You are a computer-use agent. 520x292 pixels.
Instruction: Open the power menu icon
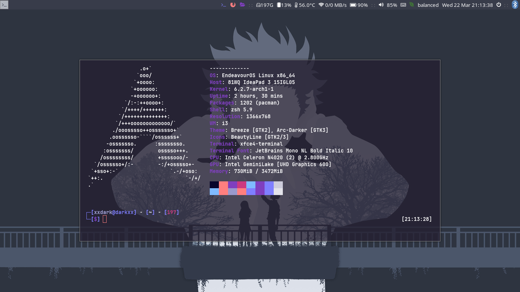click(499, 5)
